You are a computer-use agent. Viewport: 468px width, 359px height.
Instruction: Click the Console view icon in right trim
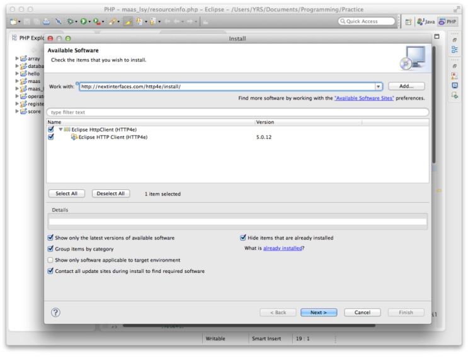(455, 86)
